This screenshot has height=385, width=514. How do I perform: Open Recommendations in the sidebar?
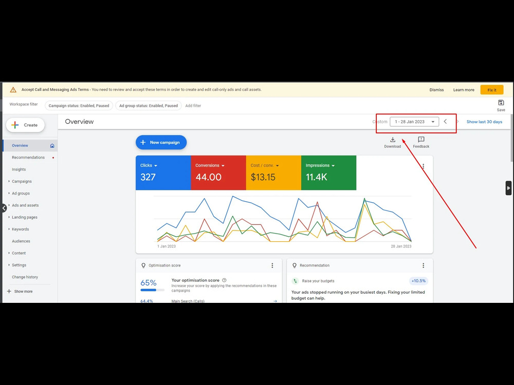coord(28,158)
